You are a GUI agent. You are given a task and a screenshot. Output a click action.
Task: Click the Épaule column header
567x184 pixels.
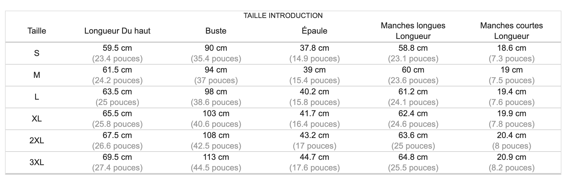coord(314,31)
